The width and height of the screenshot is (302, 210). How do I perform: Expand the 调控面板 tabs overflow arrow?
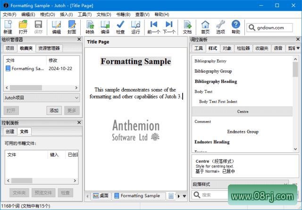(x=298, y=48)
